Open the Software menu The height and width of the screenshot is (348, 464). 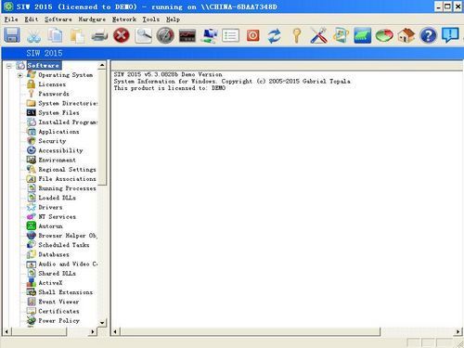coord(58,19)
